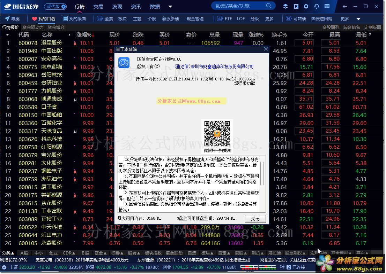Open the column dropdown arrow before 代码
386x274 pixels.
point(7,35)
